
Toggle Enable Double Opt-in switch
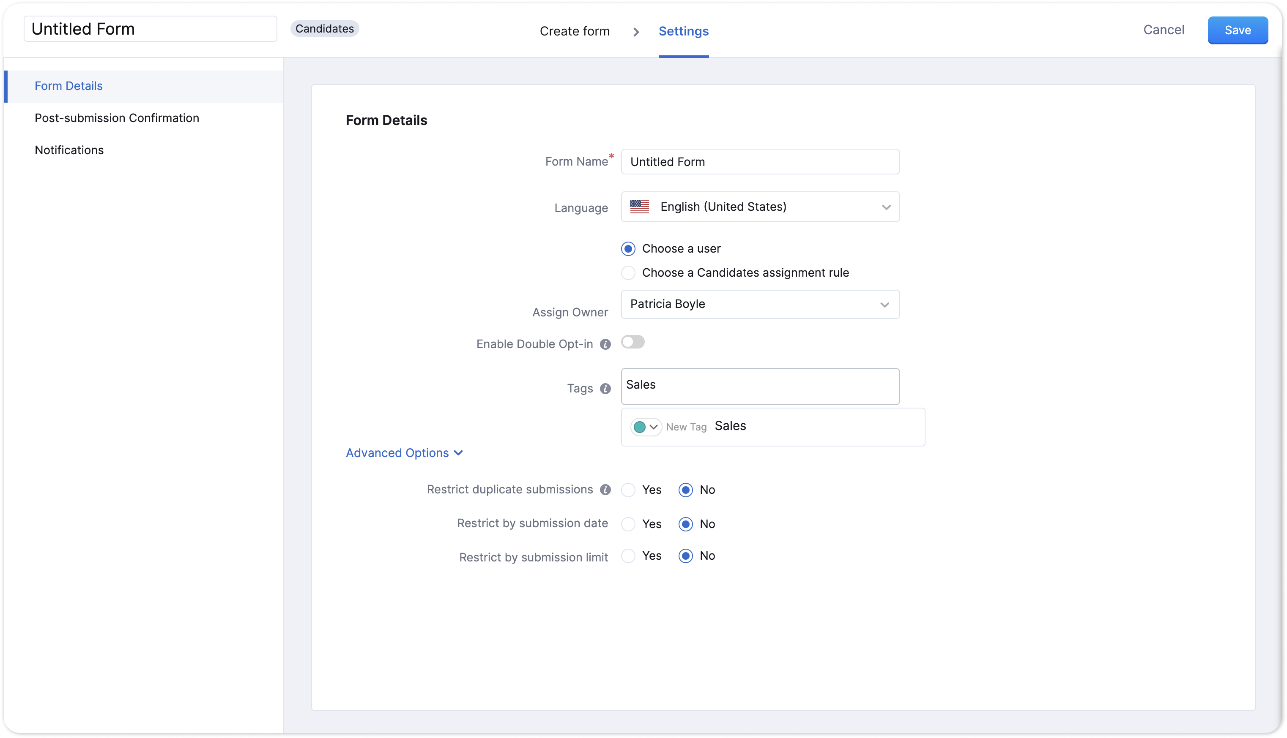pyautogui.click(x=633, y=342)
